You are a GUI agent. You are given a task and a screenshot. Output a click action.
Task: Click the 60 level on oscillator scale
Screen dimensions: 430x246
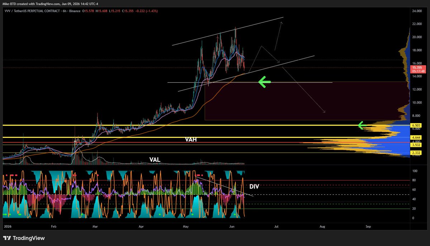(x=414, y=190)
